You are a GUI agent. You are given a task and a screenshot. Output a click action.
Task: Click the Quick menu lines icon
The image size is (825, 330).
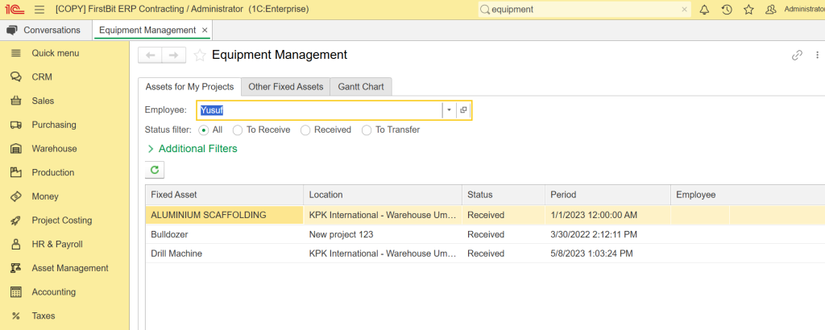coord(16,53)
